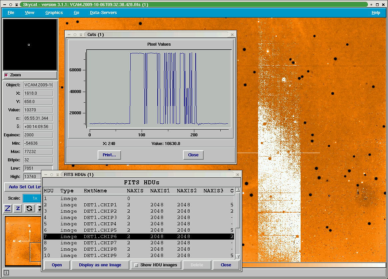This screenshot has width=388, height=279.
Task: Open the Data-Servers menu
Action: pyautogui.click(x=103, y=13)
